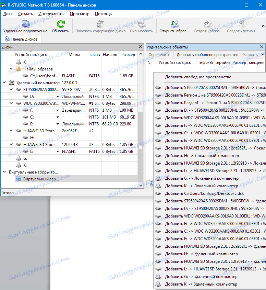
Task: Click the Open Image (Открыть образ) toolbar icon
Action: tap(174, 24)
